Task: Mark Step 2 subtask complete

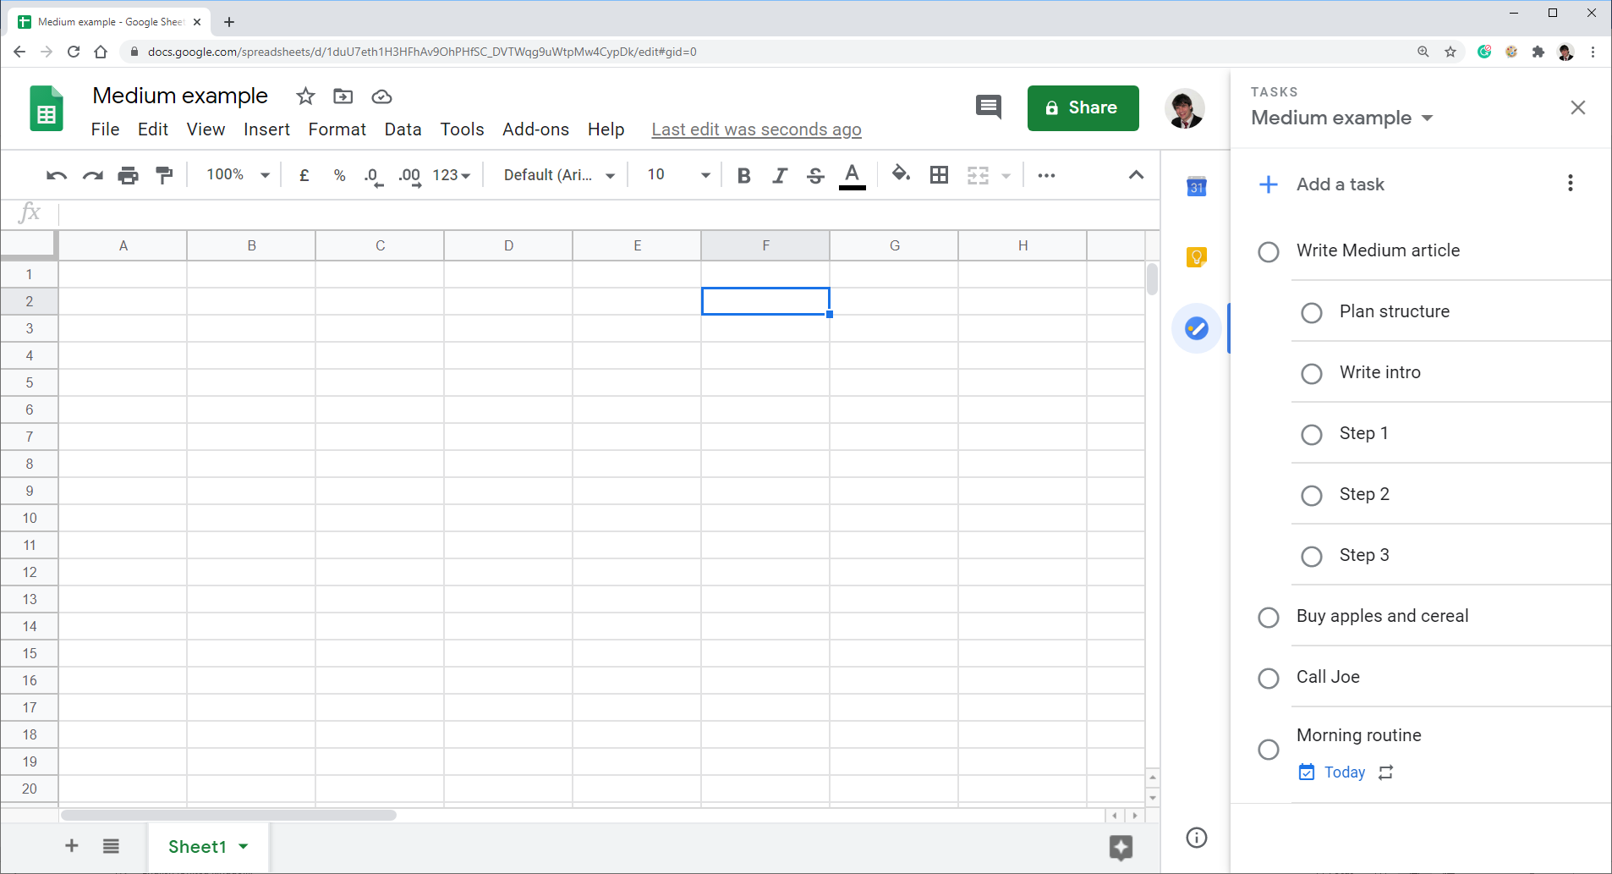Action: 1311,496
